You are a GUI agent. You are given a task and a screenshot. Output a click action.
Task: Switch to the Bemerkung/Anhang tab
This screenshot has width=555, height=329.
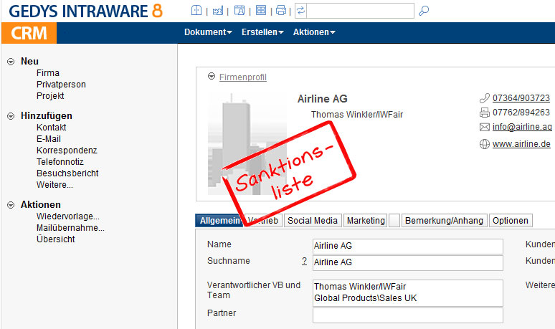444,221
